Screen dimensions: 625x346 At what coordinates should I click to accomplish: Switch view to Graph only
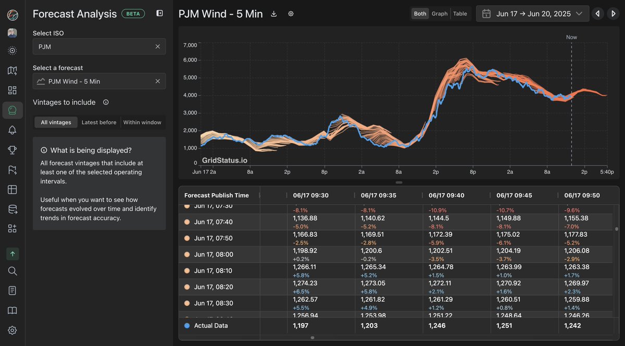point(440,14)
